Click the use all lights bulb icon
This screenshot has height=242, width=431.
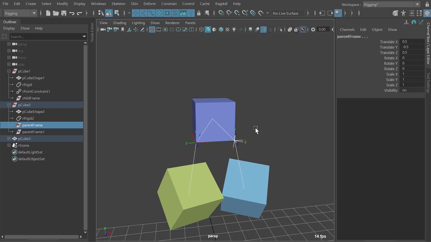click(x=234, y=30)
